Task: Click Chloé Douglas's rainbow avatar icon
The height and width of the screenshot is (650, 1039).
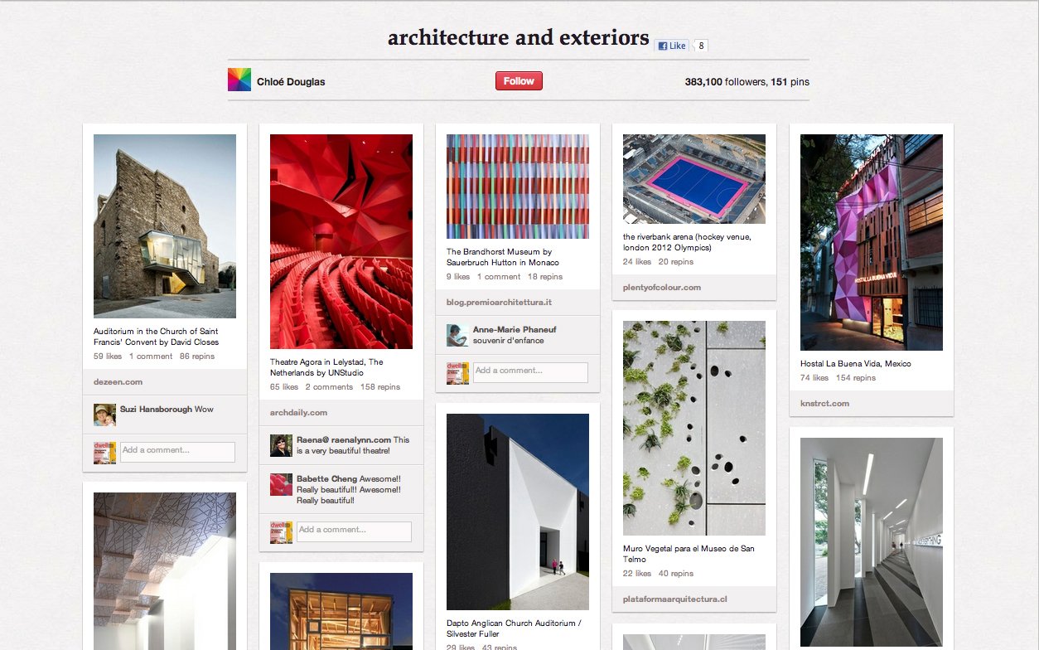Action: (x=239, y=79)
